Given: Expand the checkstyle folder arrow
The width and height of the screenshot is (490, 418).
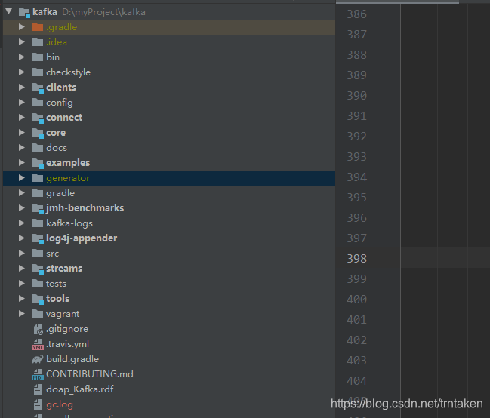Looking at the screenshot, I should (22, 72).
